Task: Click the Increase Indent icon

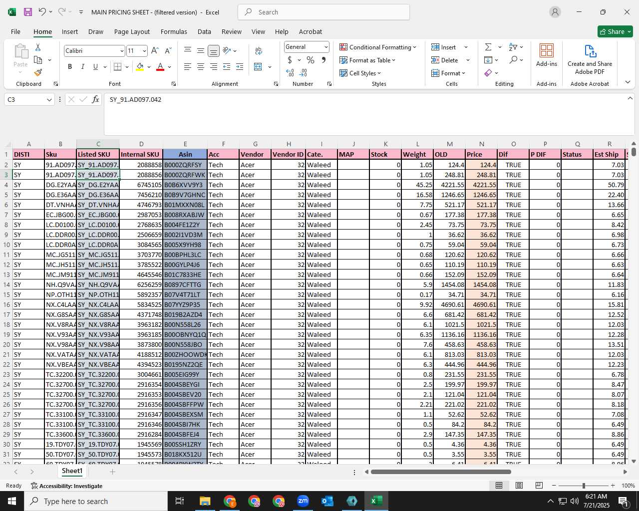Action: (x=240, y=66)
